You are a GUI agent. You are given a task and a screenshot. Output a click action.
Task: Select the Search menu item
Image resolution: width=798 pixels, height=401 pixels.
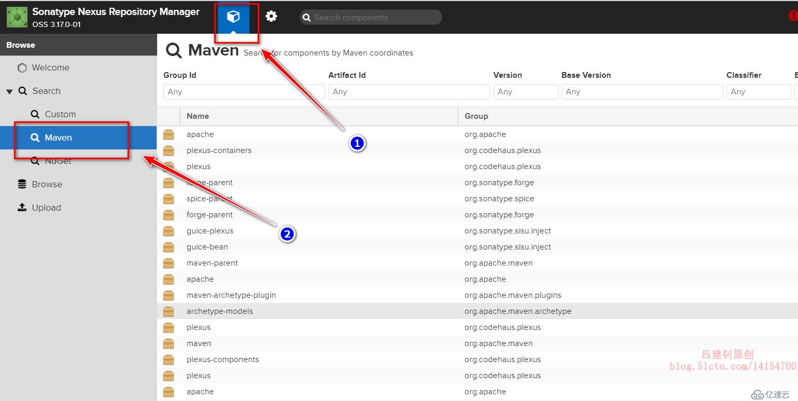pos(47,91)
